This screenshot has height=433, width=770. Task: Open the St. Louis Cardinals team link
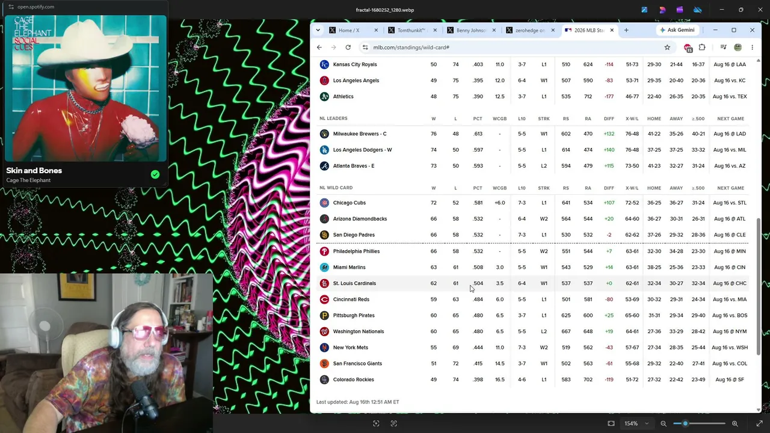click(354, 283)
